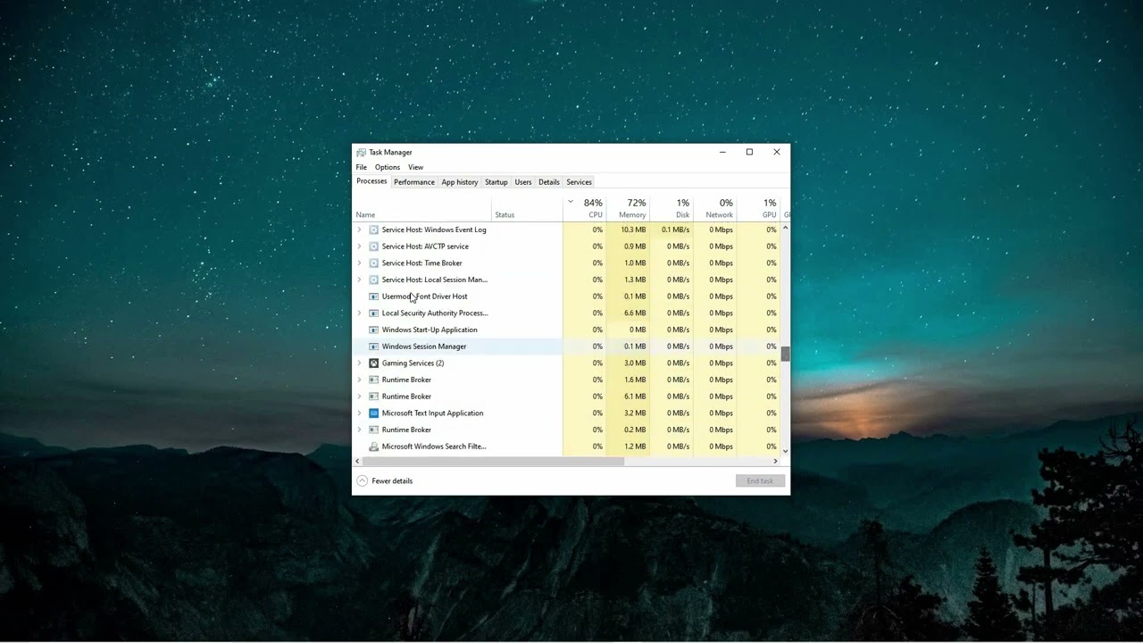Switch to the App history tab
This screenshot has width=1143, height=643.
pyautogui.click(x=460, y=182)
